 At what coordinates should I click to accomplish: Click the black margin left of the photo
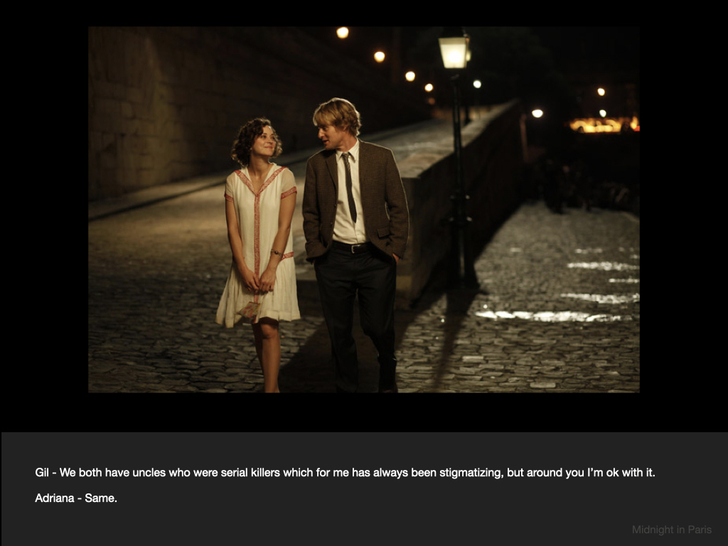tap(43, 213)
